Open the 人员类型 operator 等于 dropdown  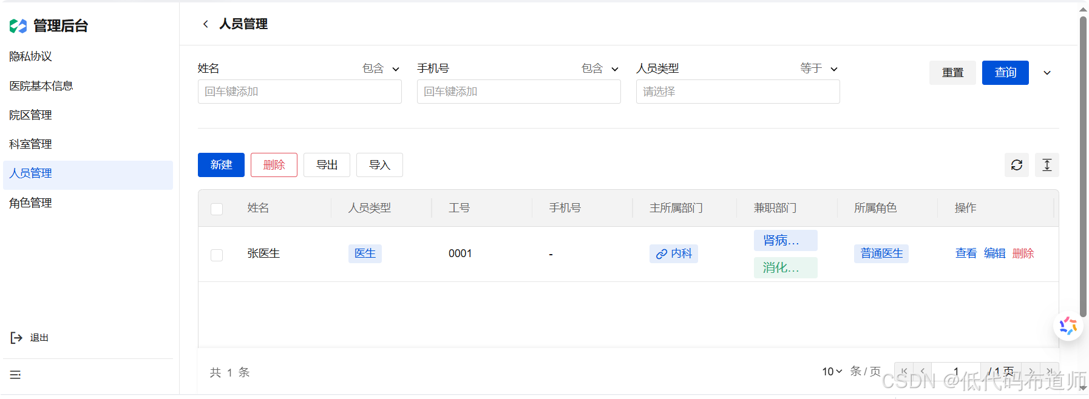pos(819,69)
